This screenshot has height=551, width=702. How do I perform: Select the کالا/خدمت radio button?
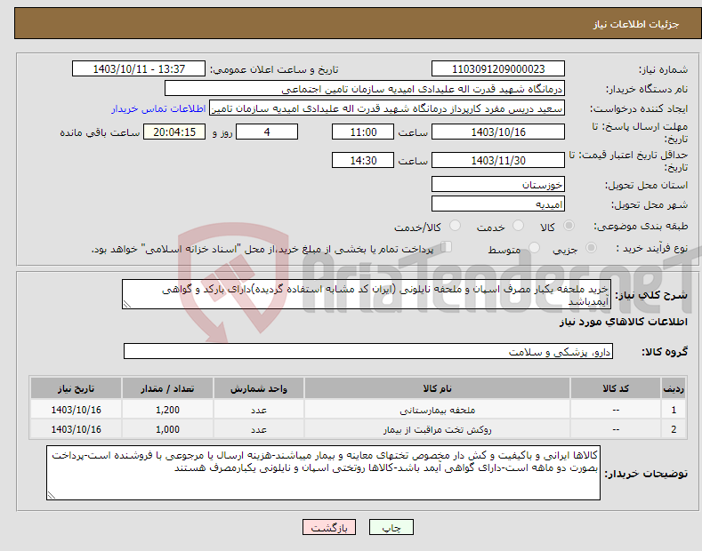[455, 226]
